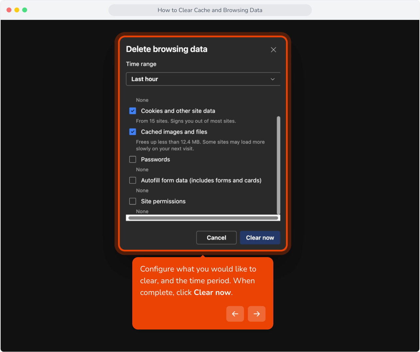Enable Autofill form data checkbox
The height and width of the screenshot is (352, 420).
(x=133, y=180)
